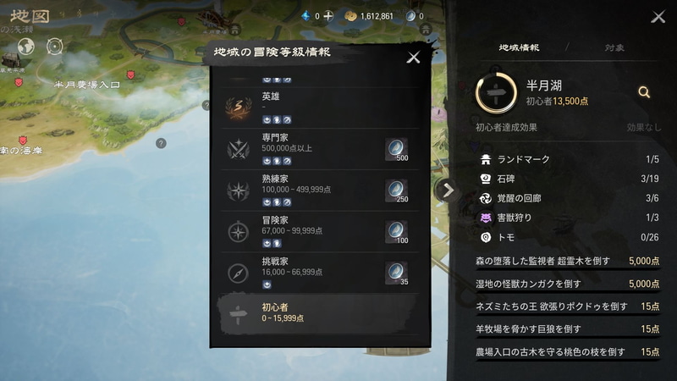The height and width of the screenshot is (381, 677).
Task: Open the 害獣狩り 1/3 entry
Action: 569,218
